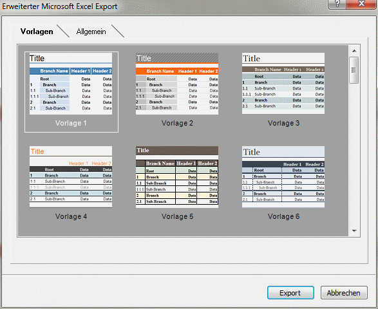Select the Vorlage 5 brown template thumbnail
This screenshot has width=378, height=309.
[177, 176]
